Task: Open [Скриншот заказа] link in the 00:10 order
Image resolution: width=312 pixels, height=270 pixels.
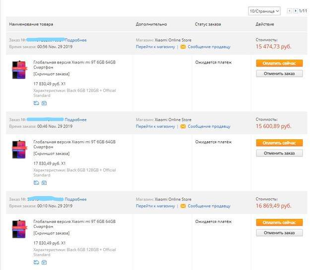Action: 52,232
